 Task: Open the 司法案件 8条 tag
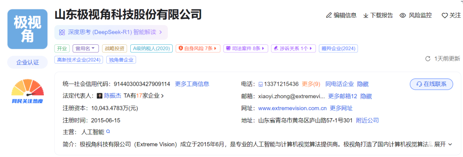246,49
